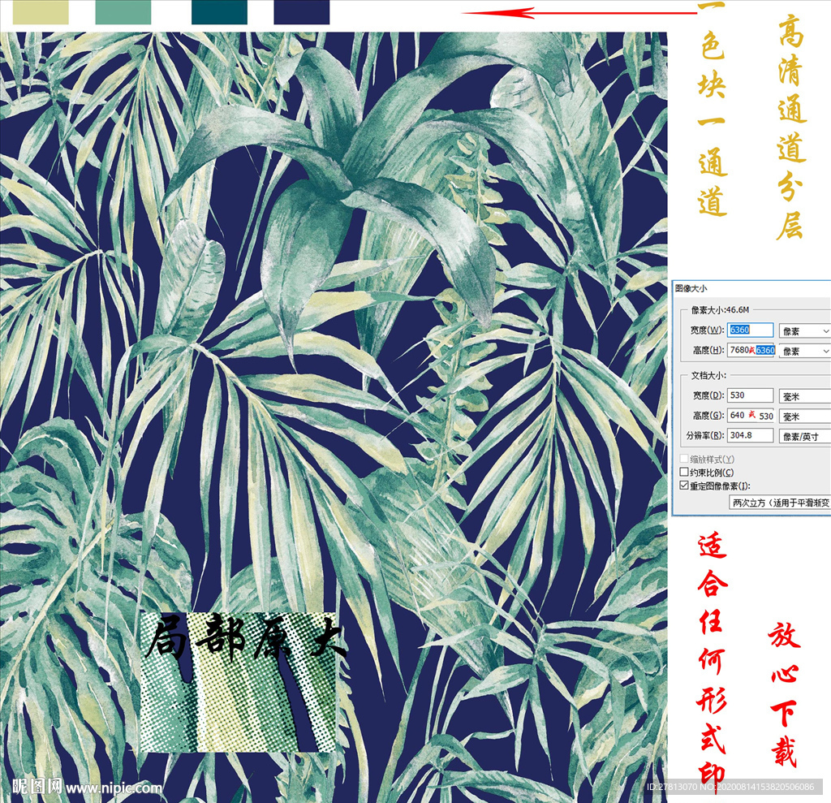The image size is (831, 803).
Task: Click the pale yellow-green color swatch
Action: click(x=41, y=12)
